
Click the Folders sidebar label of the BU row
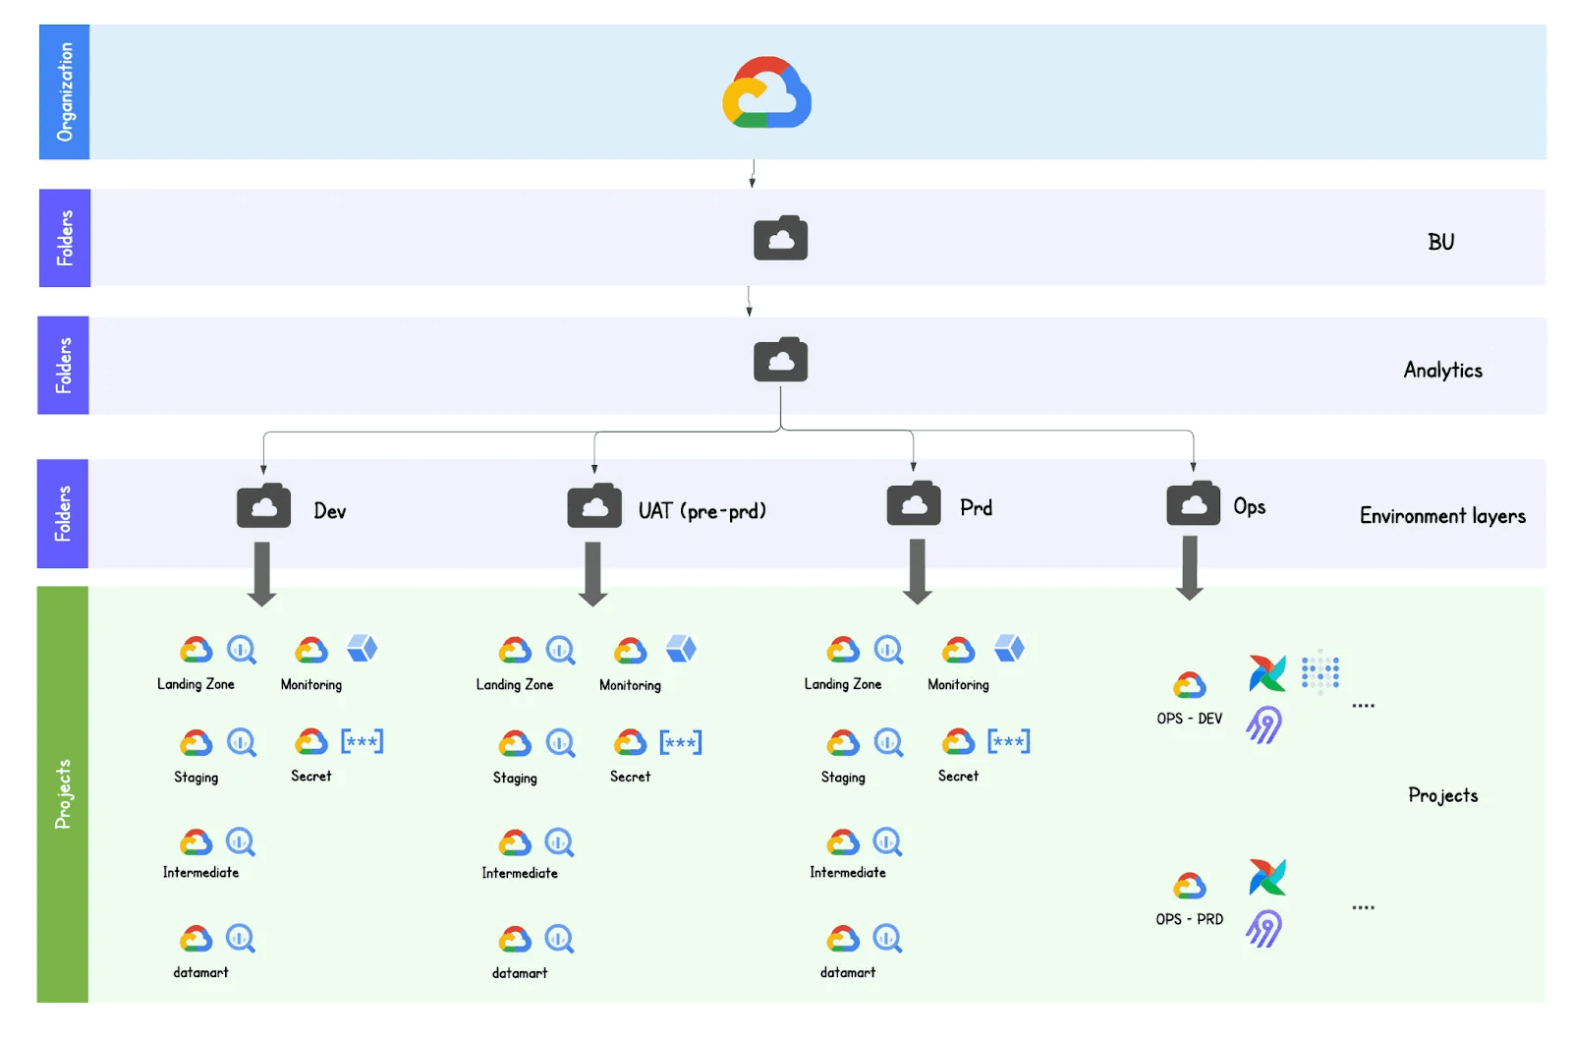(65, 238)
